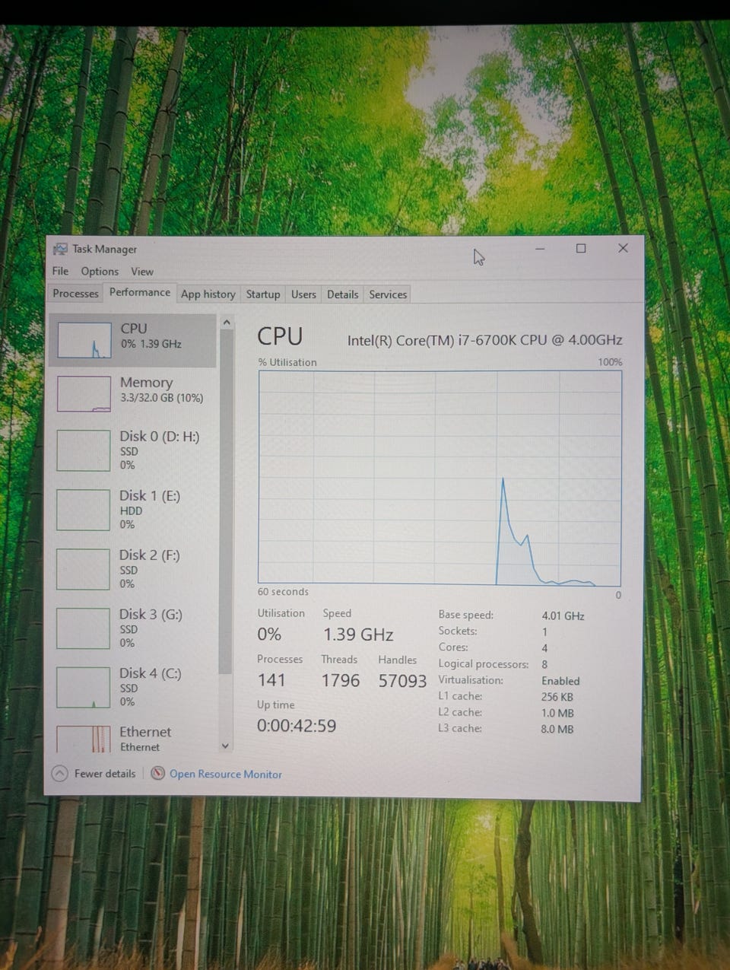Screen dimensions: 730x970
Task: Click the sidebar scrollbar thumb
Action: point(225,502)
